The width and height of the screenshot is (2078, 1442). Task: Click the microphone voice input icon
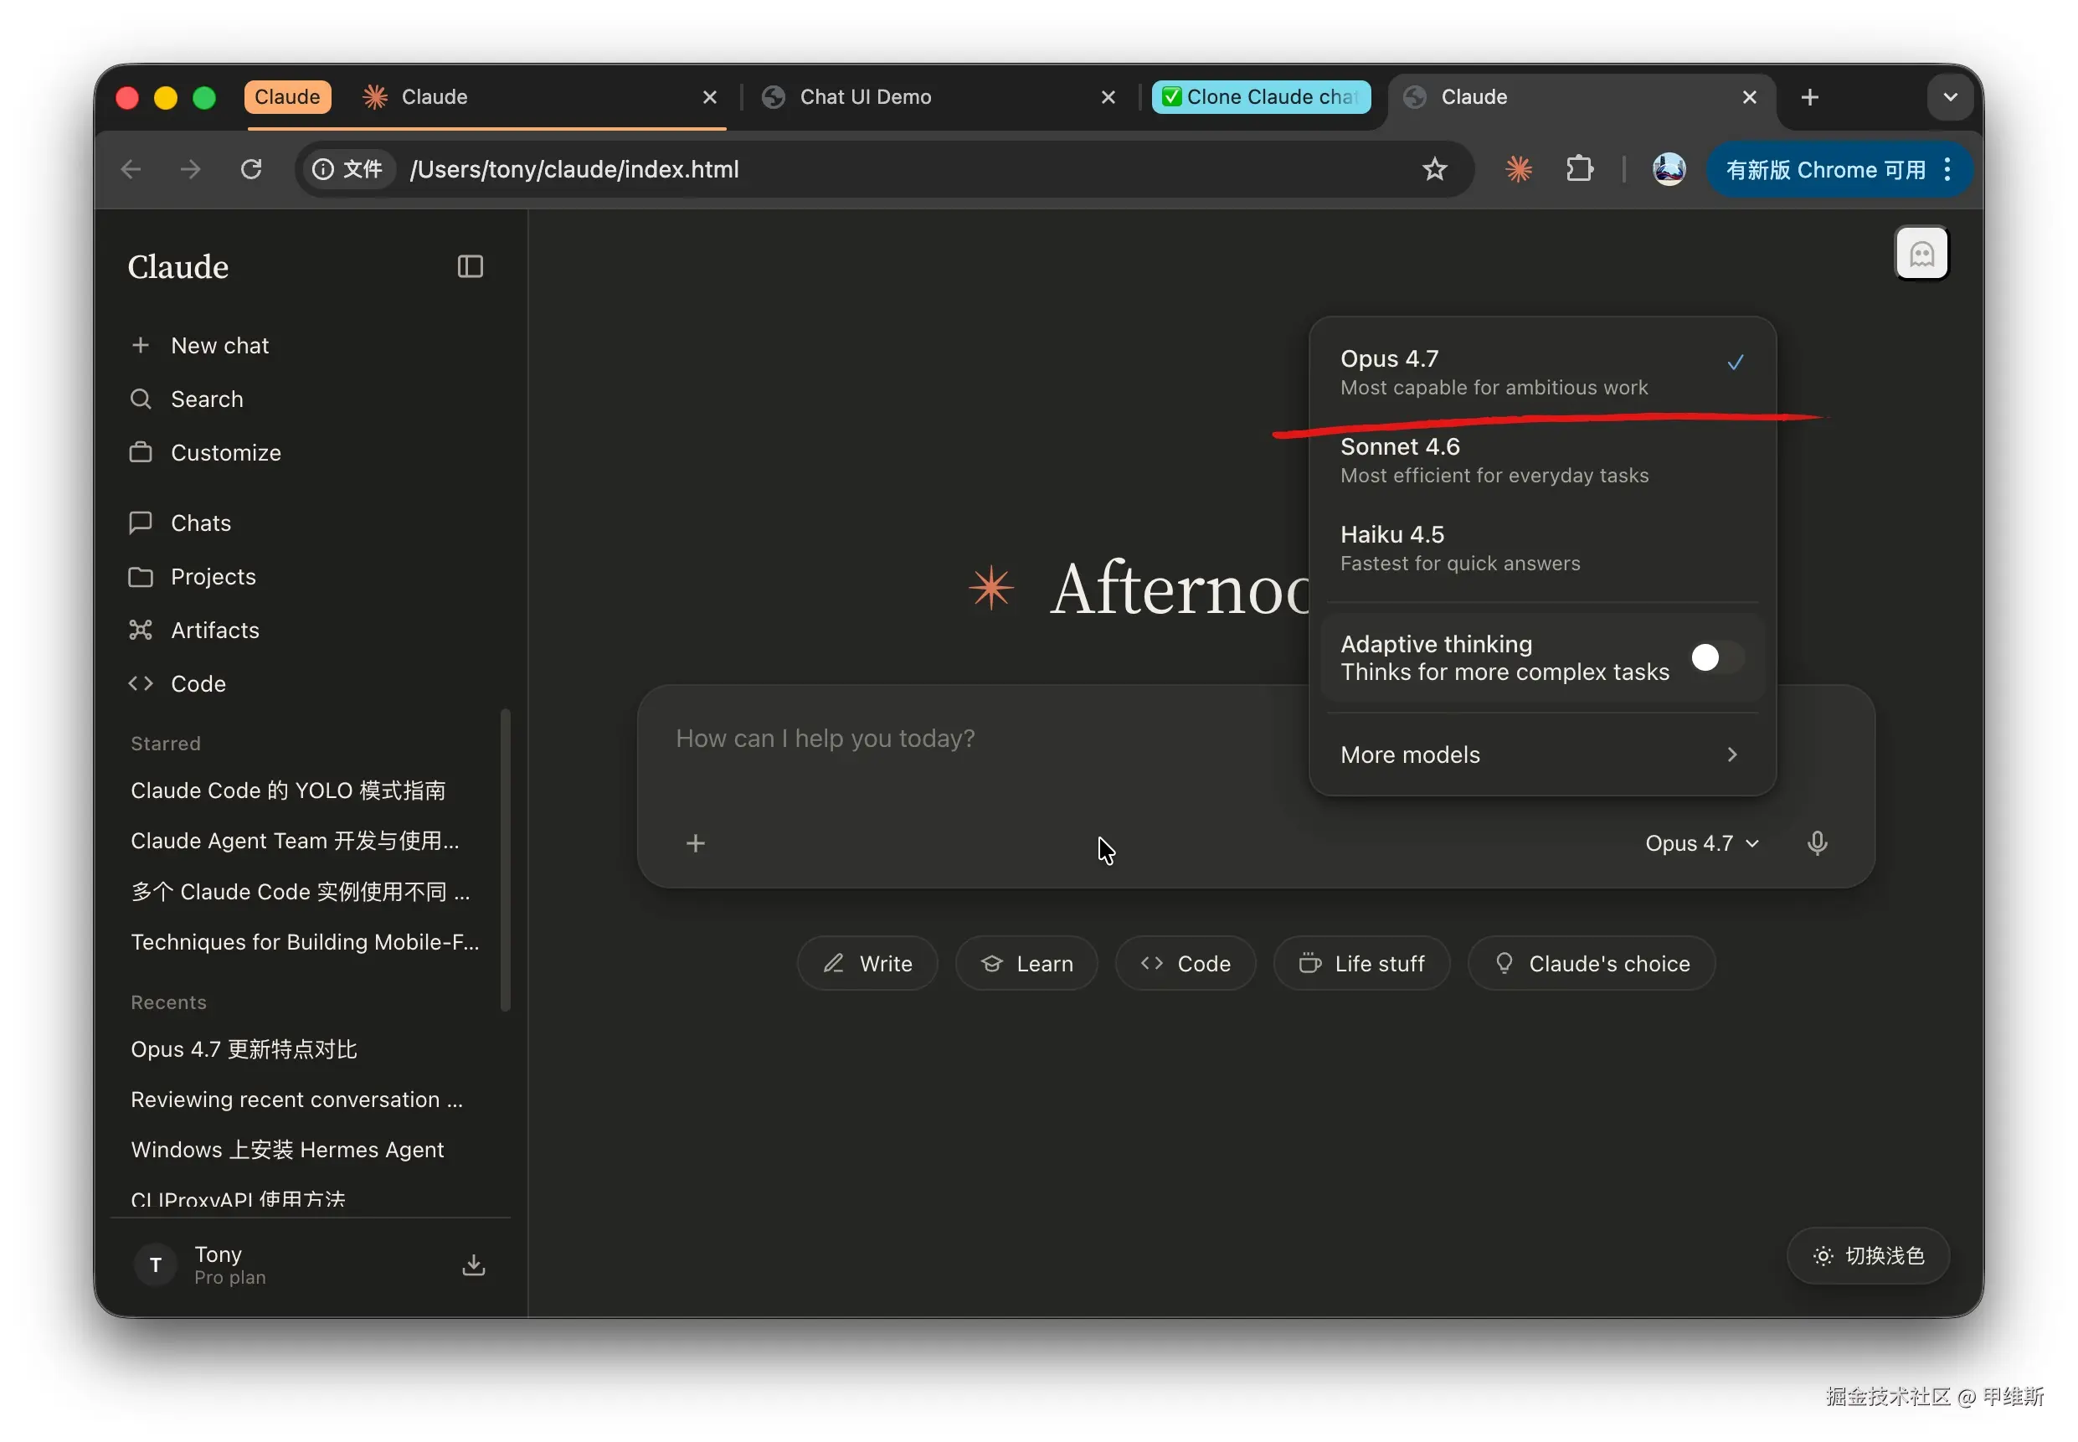pyautogui.click(x=1816, y=843)
